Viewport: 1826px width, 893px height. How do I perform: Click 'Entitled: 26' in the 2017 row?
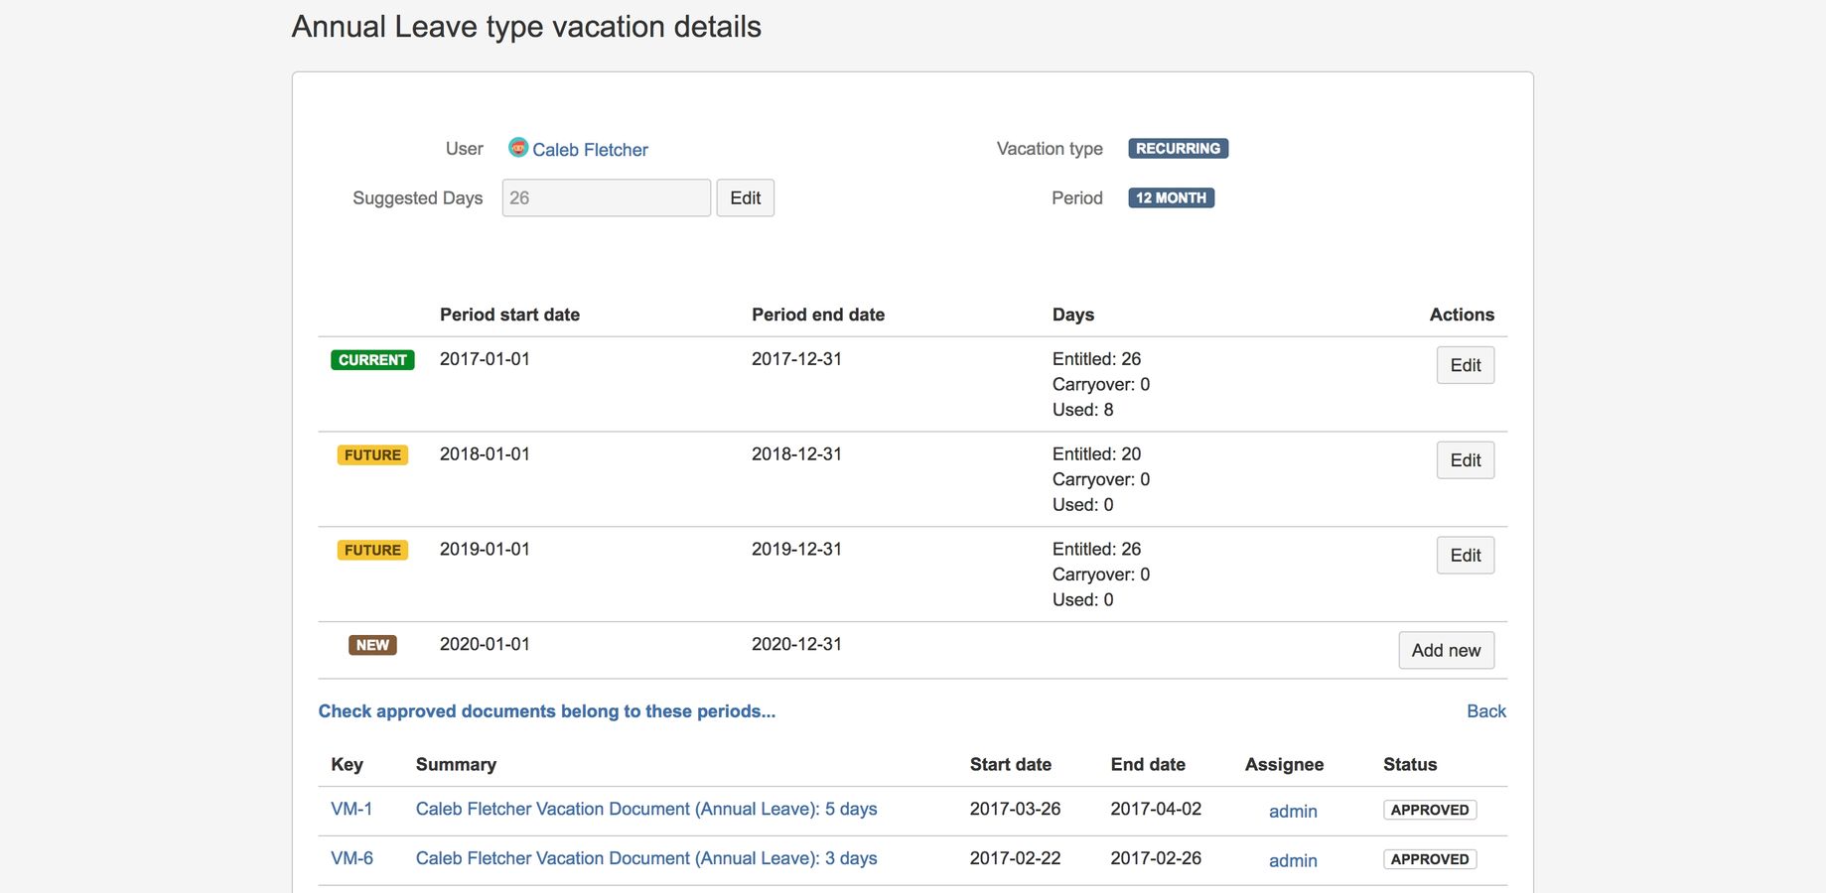point(1096,359)
